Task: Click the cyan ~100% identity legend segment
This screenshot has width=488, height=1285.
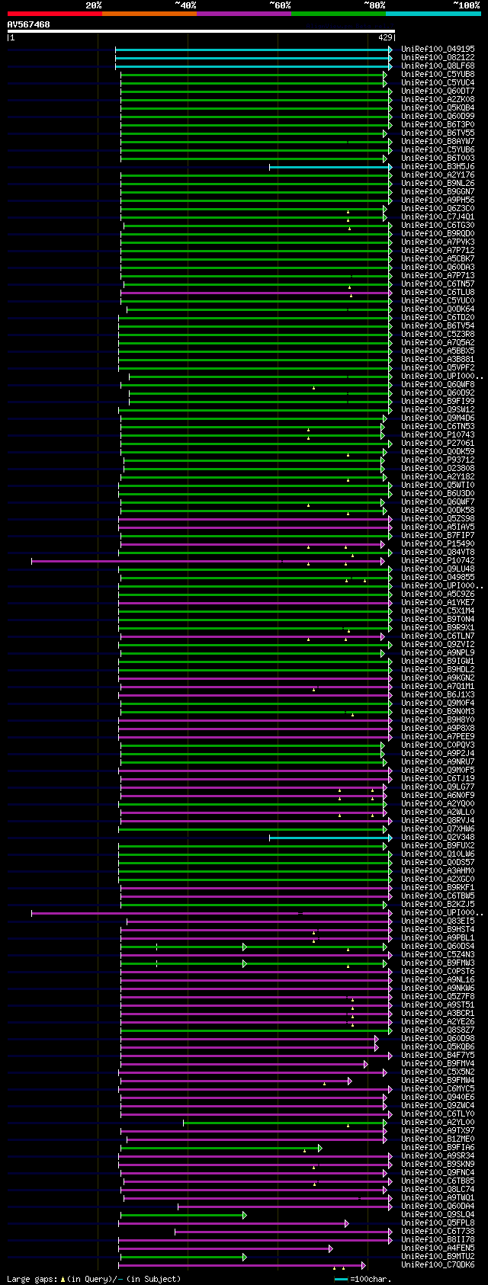Action: (433, 14)
